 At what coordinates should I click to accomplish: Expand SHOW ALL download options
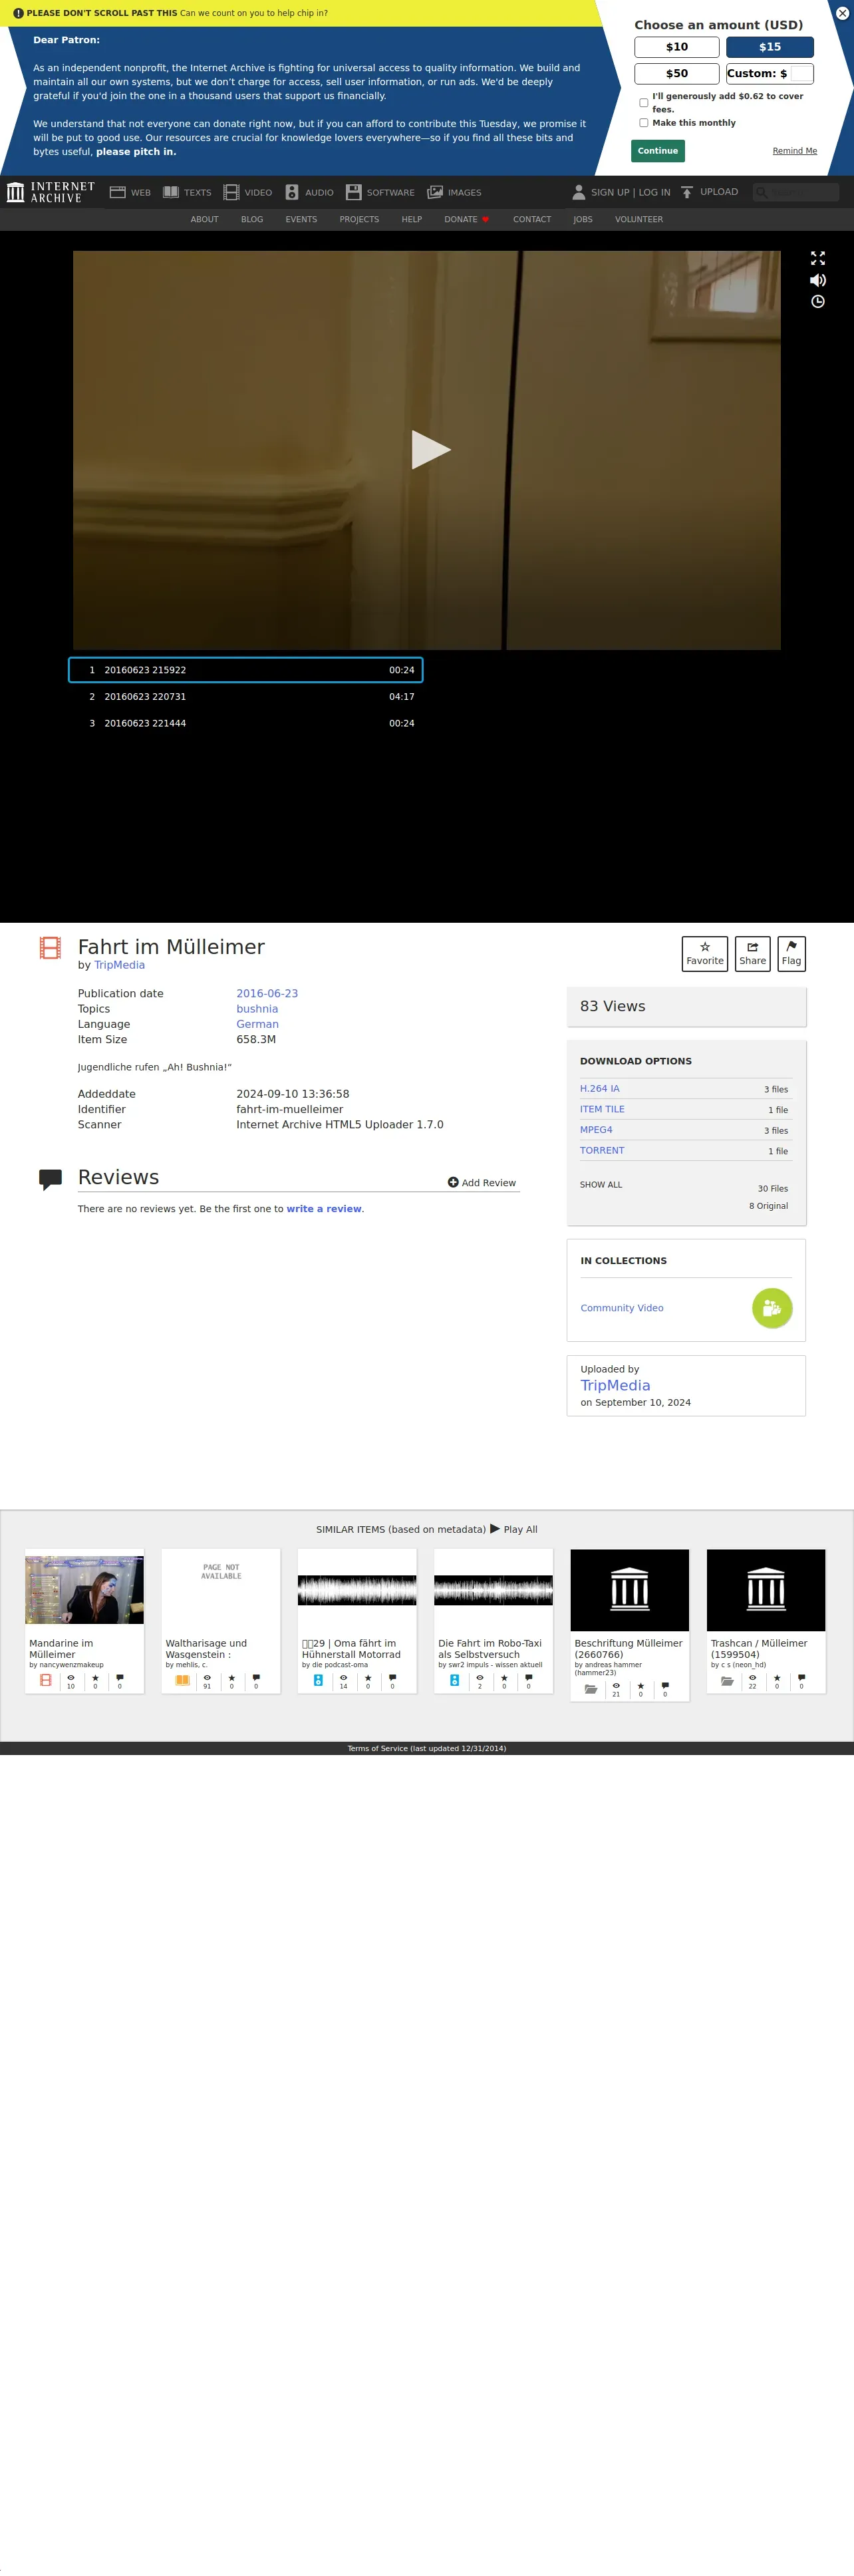pyautogui.click(x=601, y=1185)
